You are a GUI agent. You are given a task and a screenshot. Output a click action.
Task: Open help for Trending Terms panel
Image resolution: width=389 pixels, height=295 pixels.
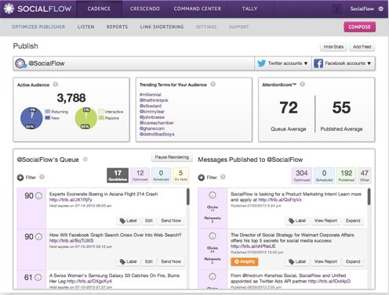tap(213, 85)
